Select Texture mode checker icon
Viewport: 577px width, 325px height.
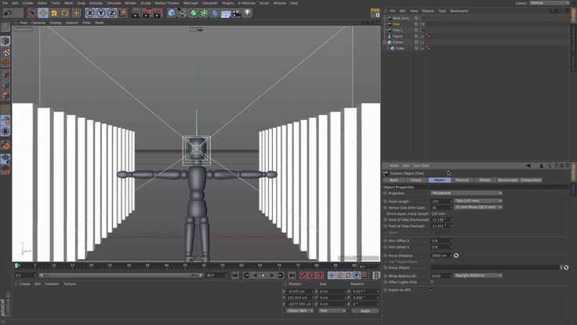tap(5, 53)
